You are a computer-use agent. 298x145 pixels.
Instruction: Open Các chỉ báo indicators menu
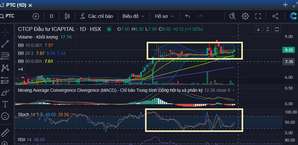[97, 16]
